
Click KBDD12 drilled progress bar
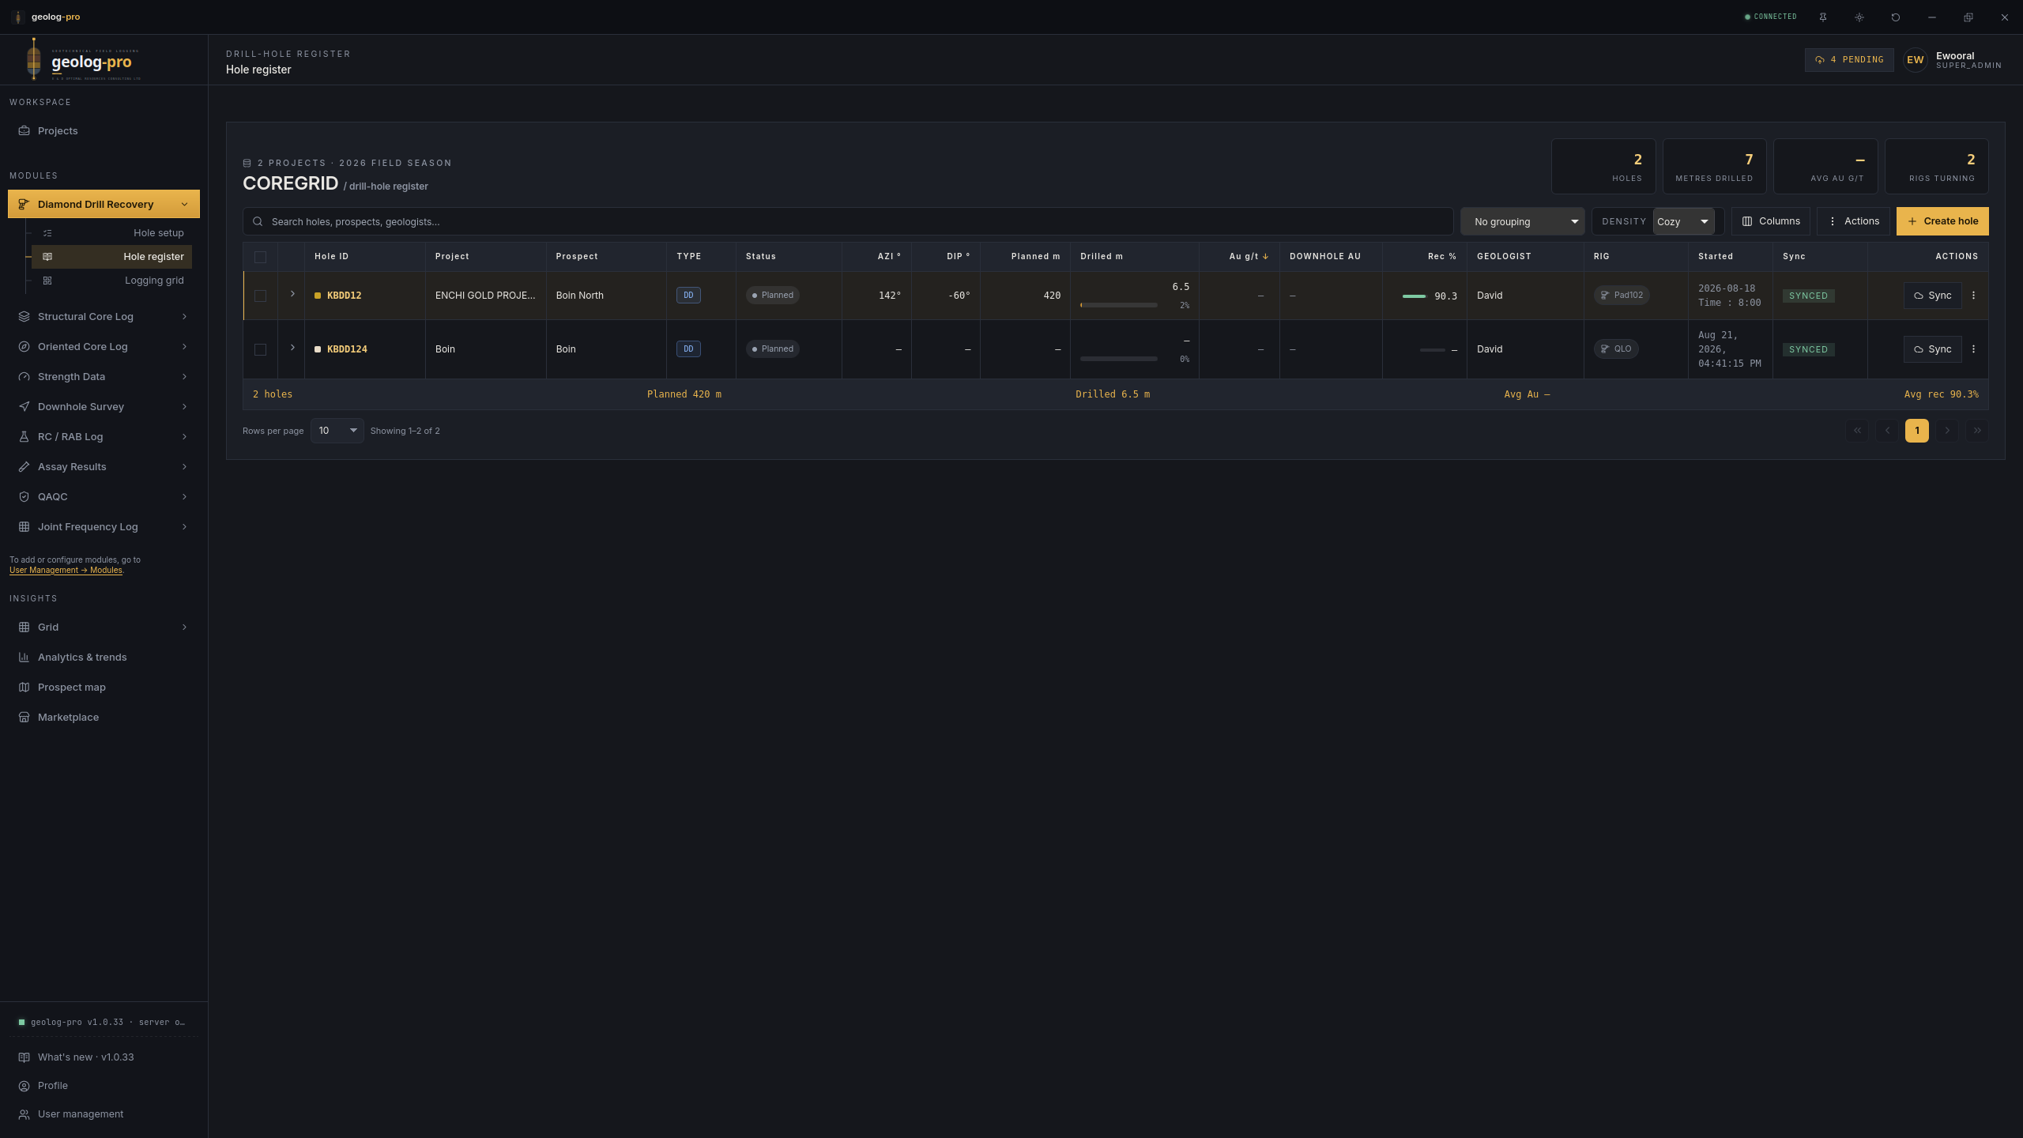coord(1119,305)
